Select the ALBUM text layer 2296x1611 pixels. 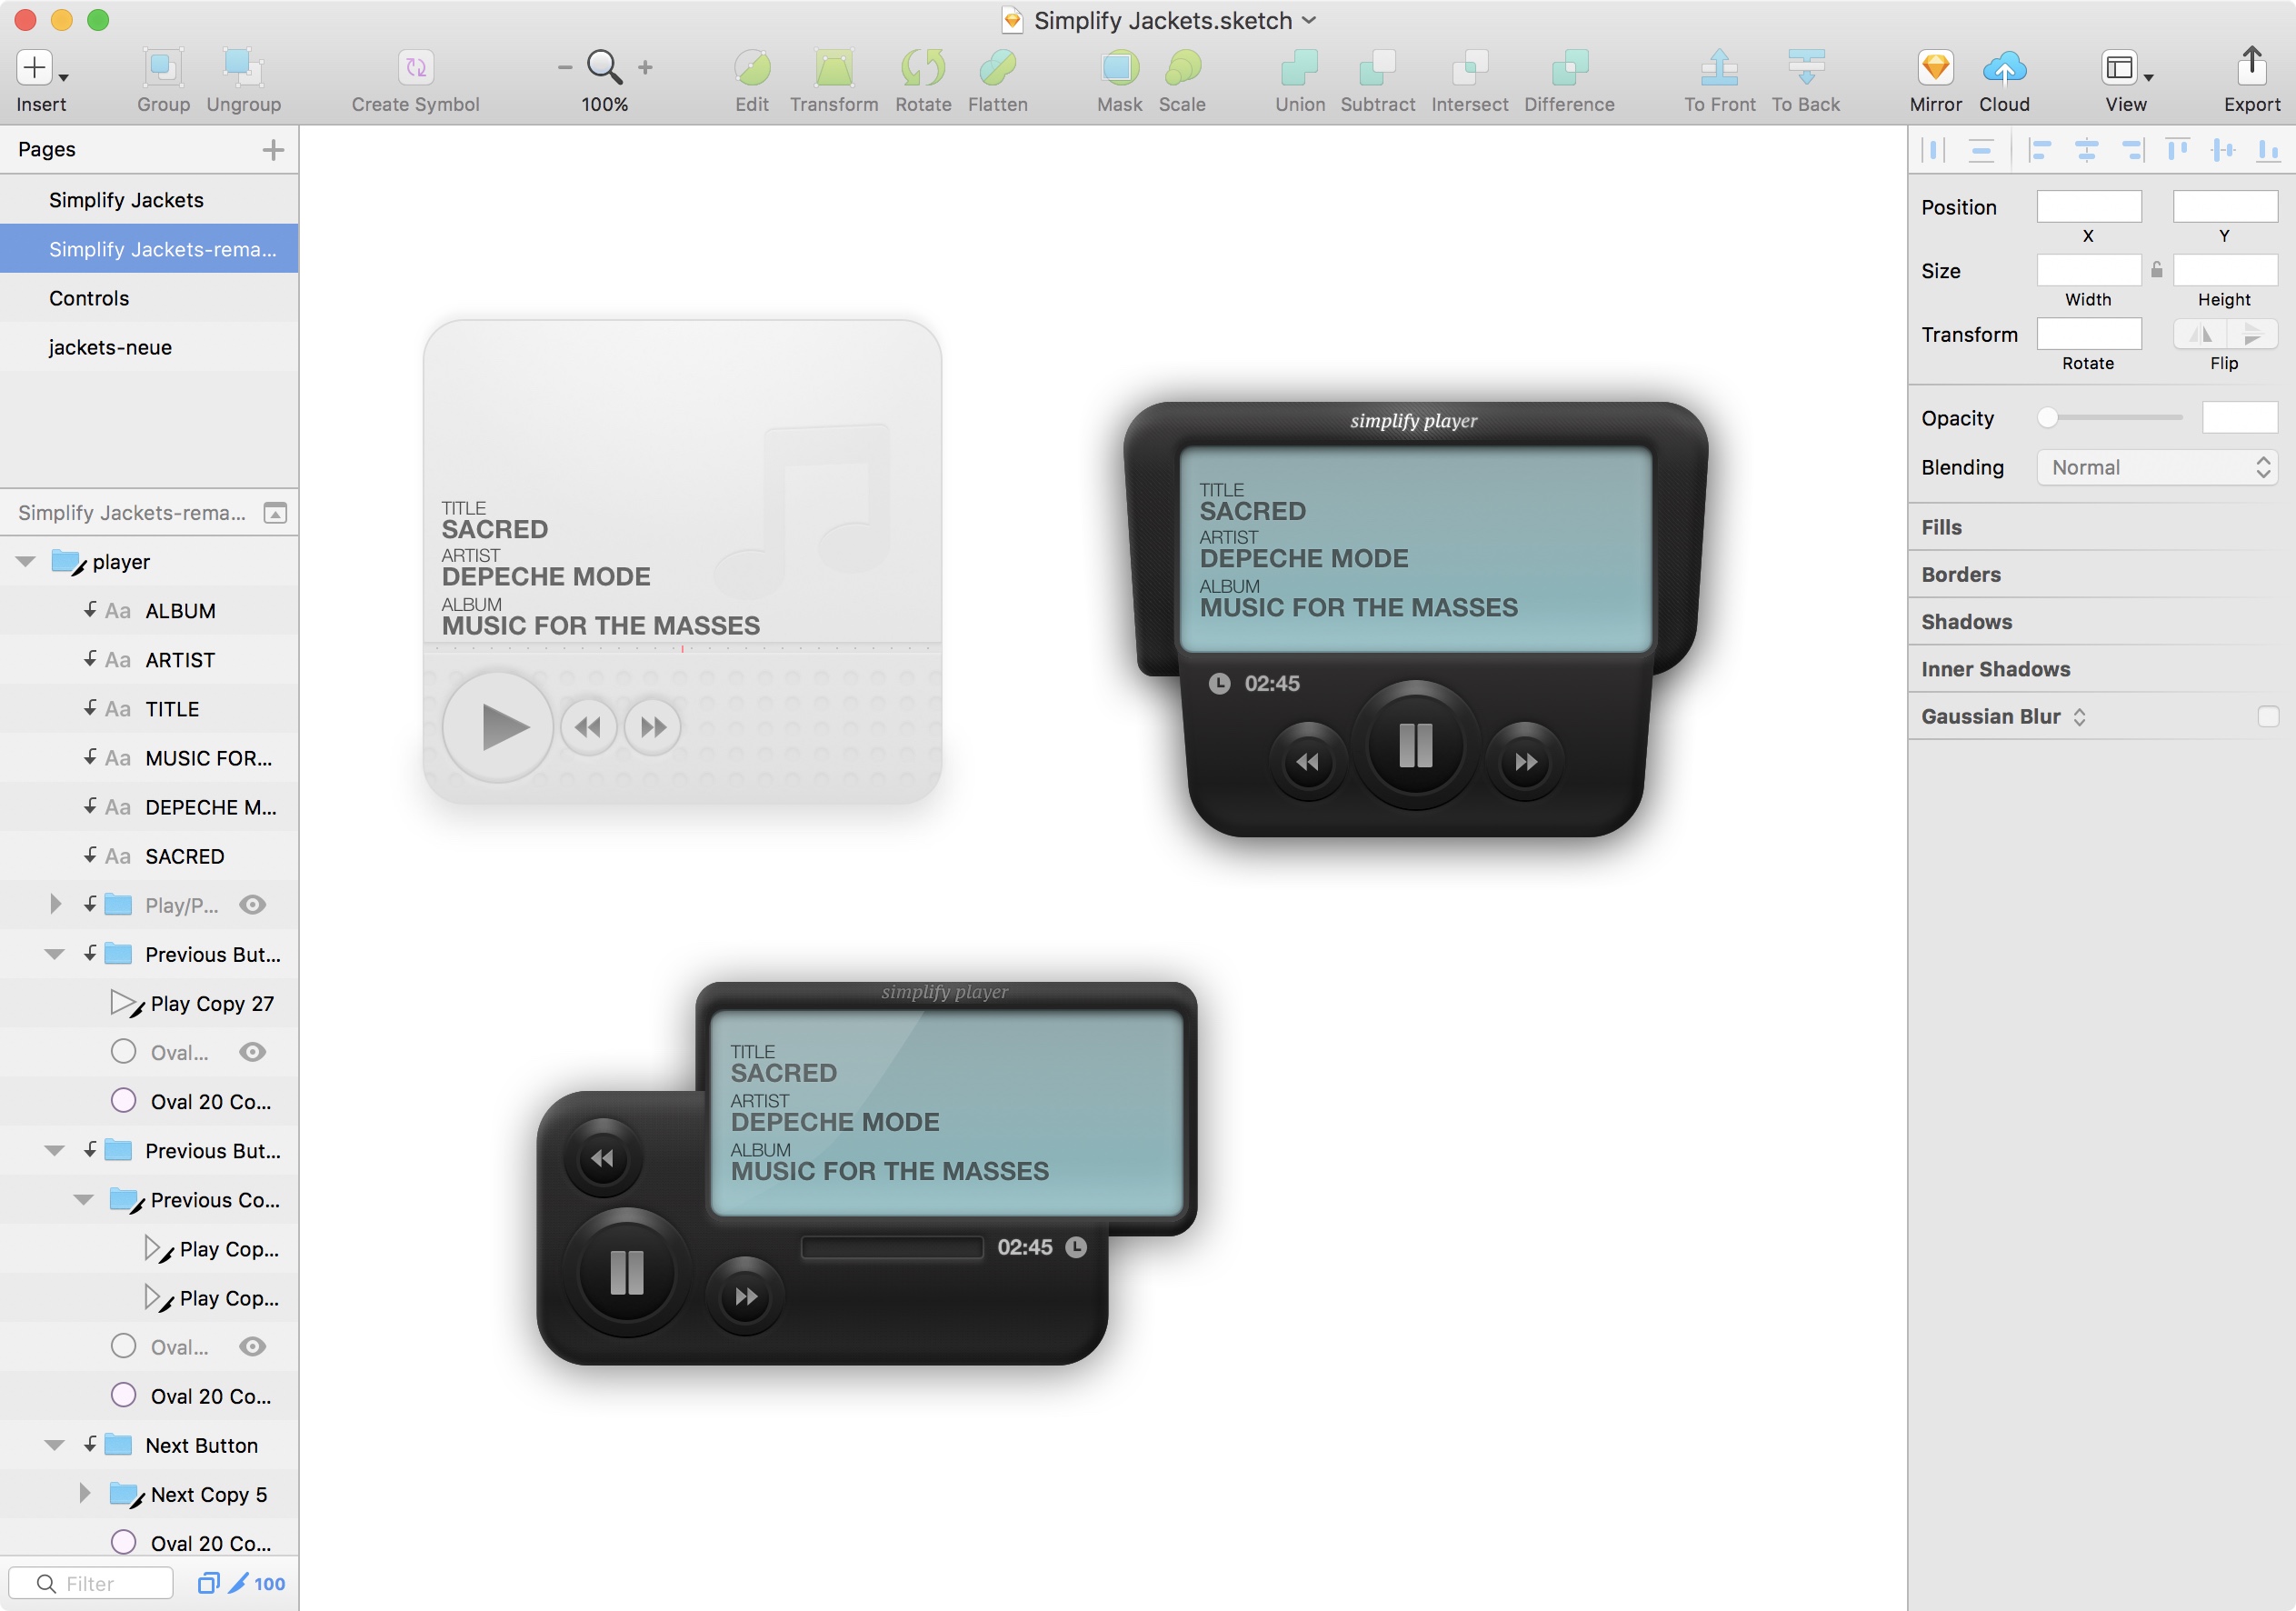click(150, 611)
